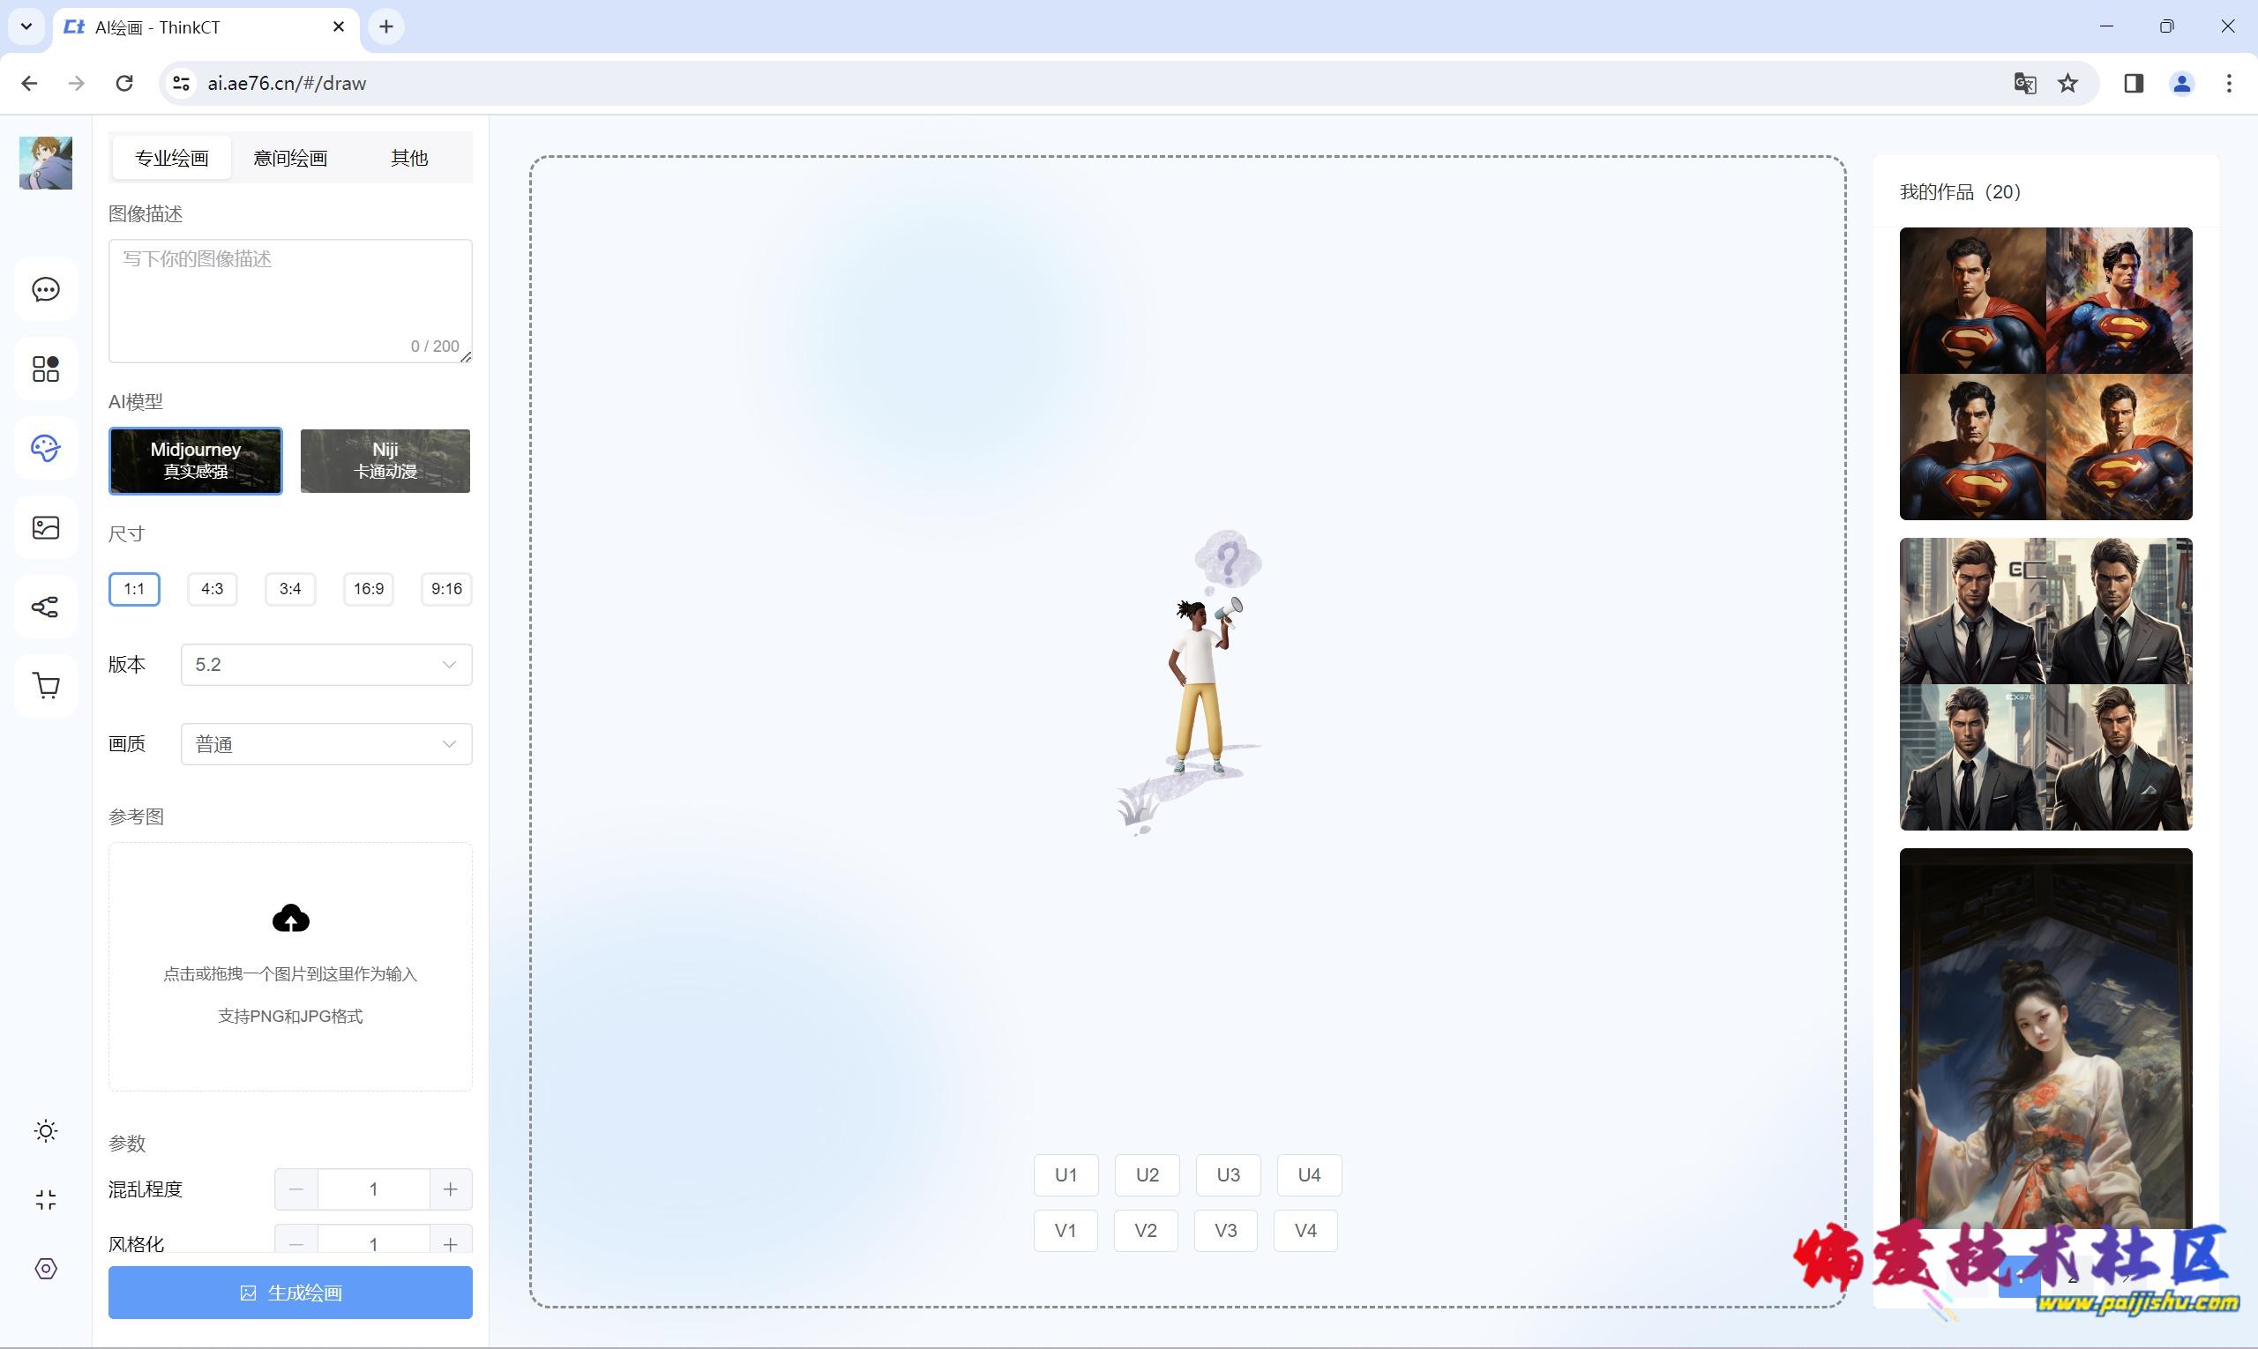Click the site information icon
This screenshot has height=1349, width=2258.
(181, 84)
